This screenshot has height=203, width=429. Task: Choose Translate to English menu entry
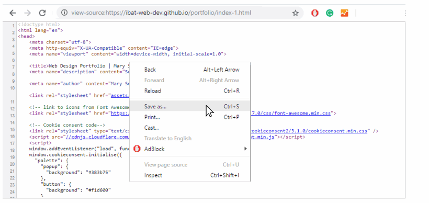[x=190, y=138]
